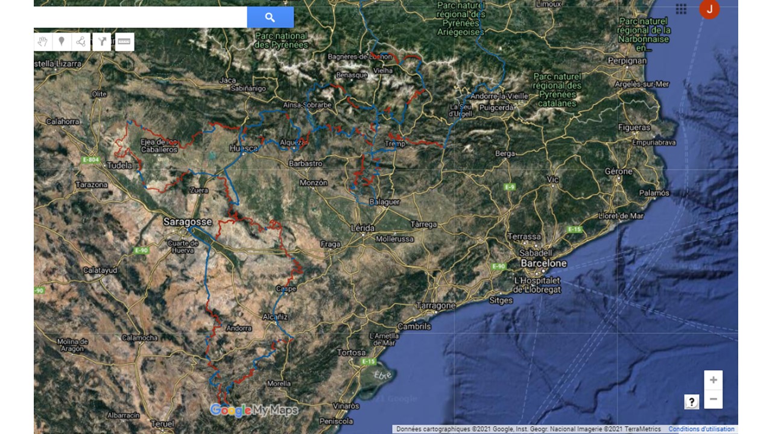
Task: Activate the ruler measure distance tool
Action: (124, 42)
